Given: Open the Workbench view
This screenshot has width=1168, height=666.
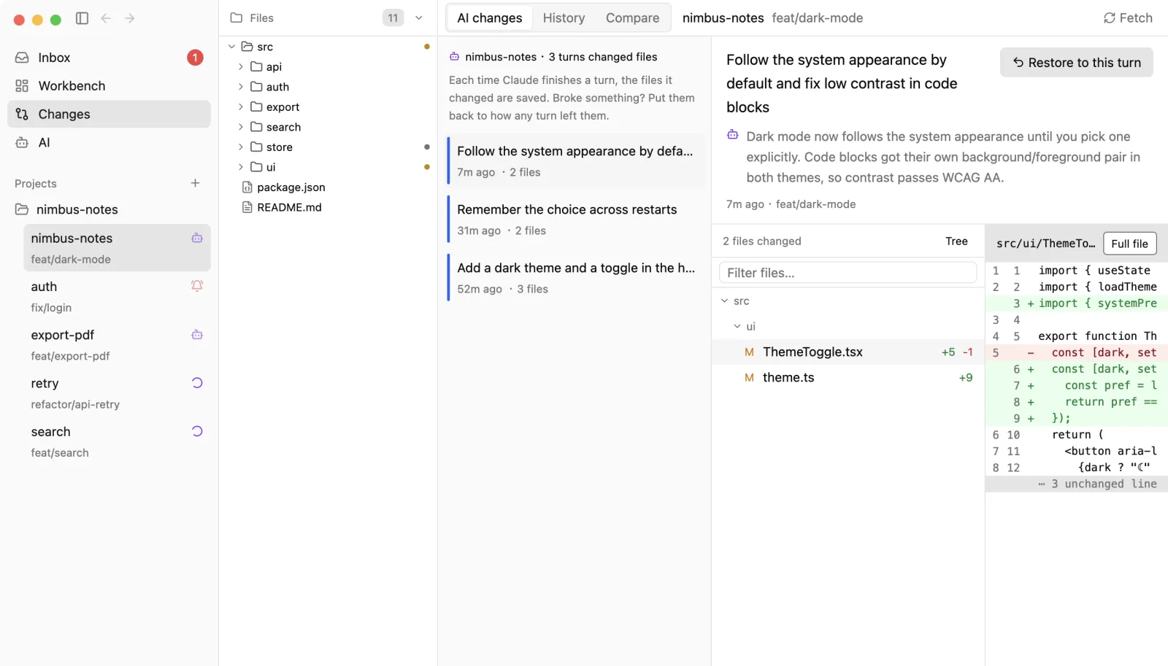Looking at the screenshot, I should [109, 86].
